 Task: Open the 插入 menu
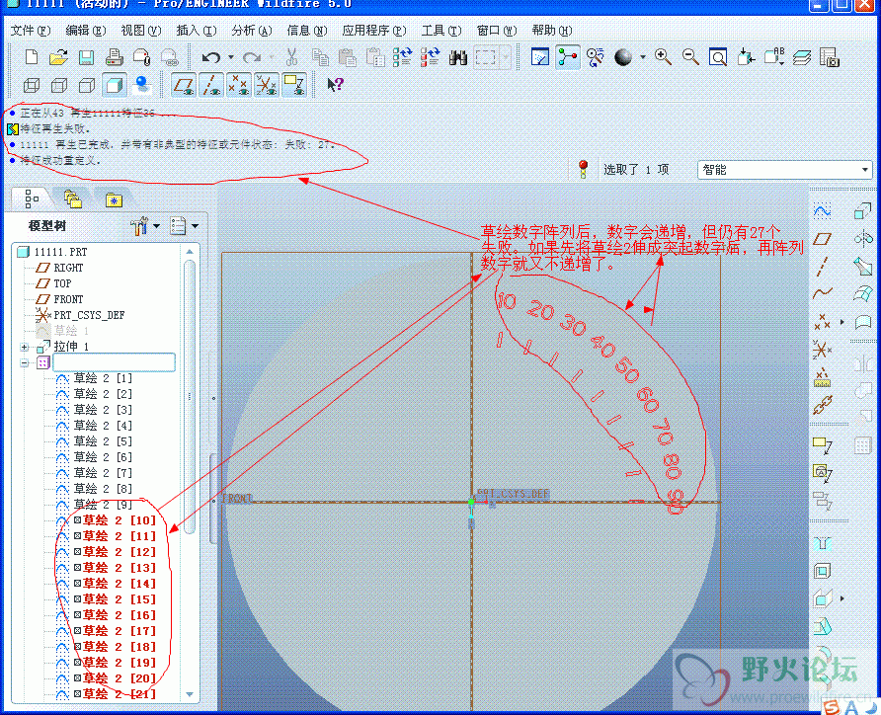[x=197, y=31]
